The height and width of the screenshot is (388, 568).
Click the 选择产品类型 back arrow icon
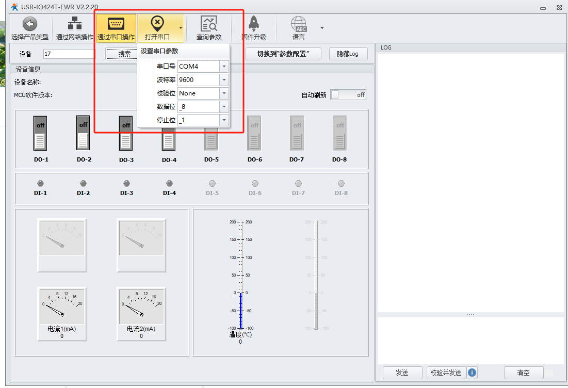click(30, 24)
